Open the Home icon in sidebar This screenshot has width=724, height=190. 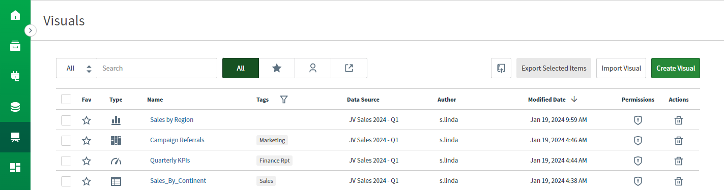click(x=15, y=15)
